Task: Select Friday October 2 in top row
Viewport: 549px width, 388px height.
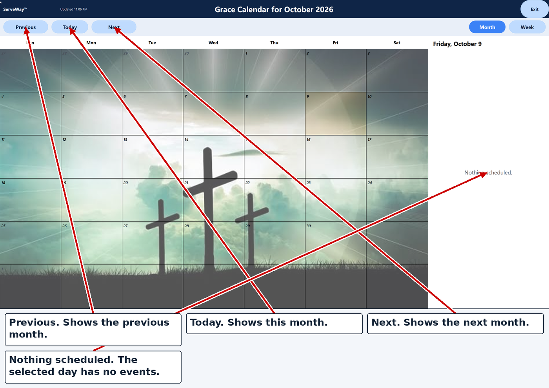Action: click(336, 71)
